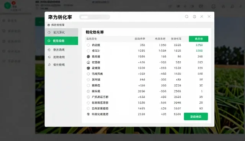The height and width of the screenshot is (141, 245).
Task: Click the icon of the green active sidebar entry
Action: (x=49, y=41)
